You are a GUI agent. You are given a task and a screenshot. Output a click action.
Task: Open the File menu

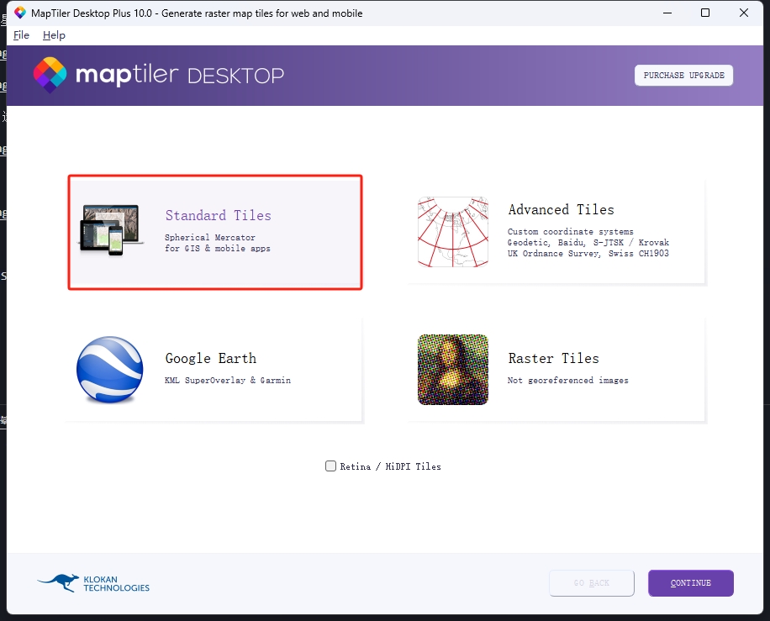[21, 35]
